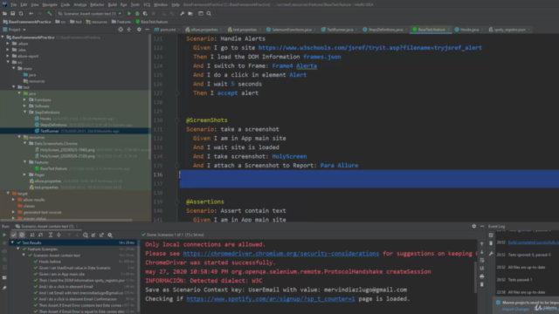Open the File menu
Viewport: 559px width, 314px height.
[14, 4]
